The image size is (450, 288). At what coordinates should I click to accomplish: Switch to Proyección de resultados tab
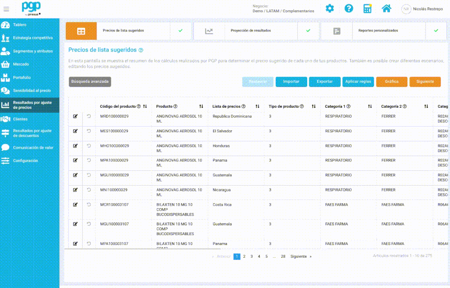[256, 31]
